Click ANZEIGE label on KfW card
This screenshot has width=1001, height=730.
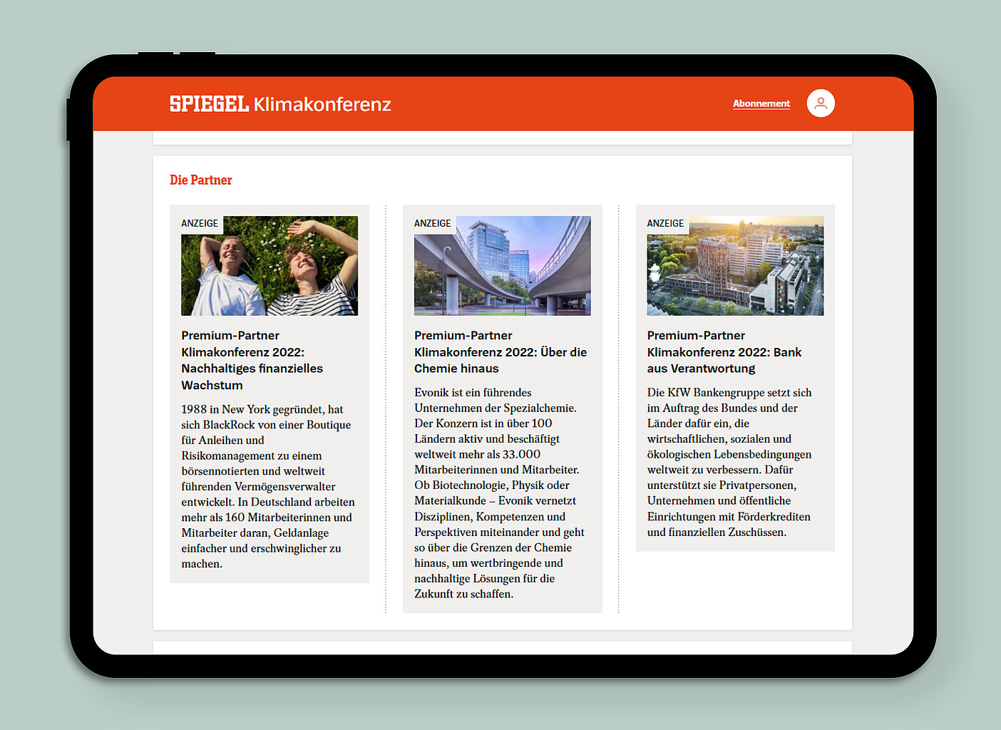click(x=665, y=224)
